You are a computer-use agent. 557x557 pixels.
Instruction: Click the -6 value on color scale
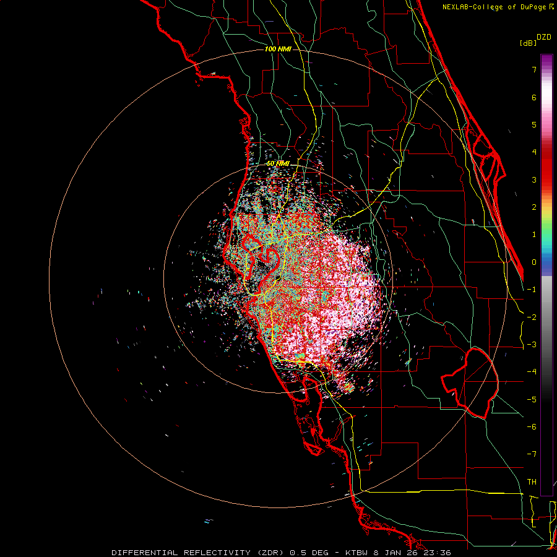[x=532, y=427]
